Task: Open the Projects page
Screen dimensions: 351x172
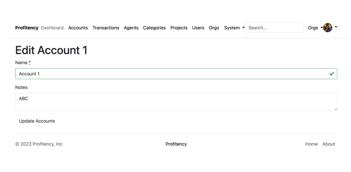Action: [179, 28]
